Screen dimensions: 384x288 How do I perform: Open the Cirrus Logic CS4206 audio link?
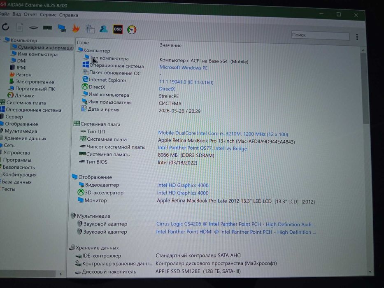tap(235, 224)
